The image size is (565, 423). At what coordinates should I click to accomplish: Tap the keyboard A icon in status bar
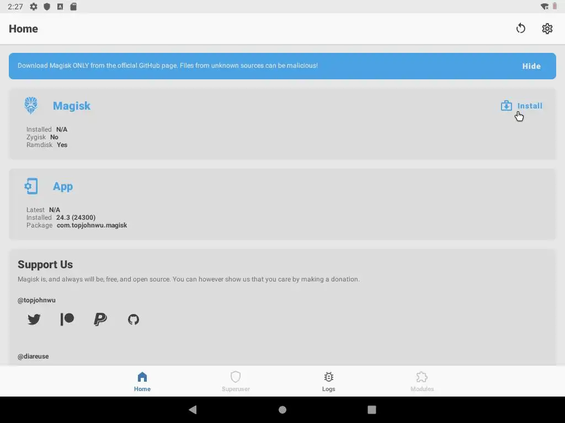coord(60,7)
